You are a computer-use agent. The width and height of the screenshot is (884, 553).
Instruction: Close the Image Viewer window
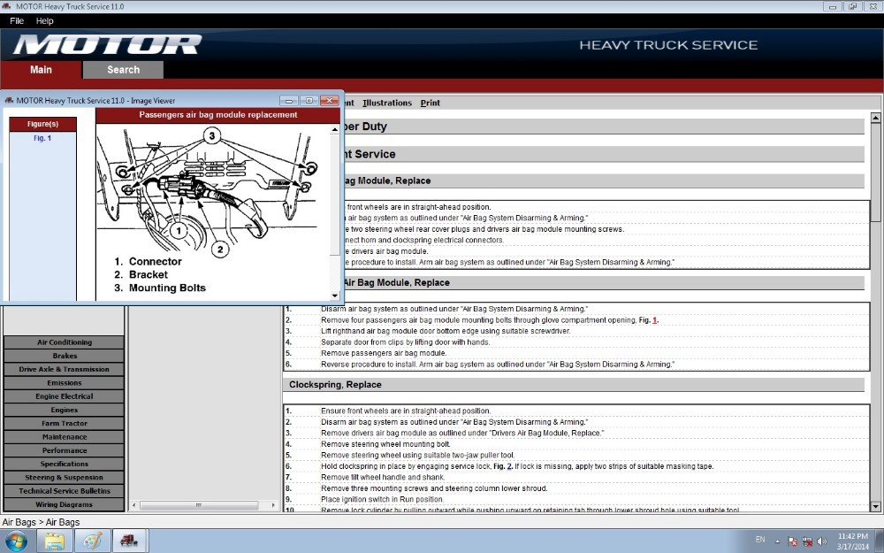329,101
